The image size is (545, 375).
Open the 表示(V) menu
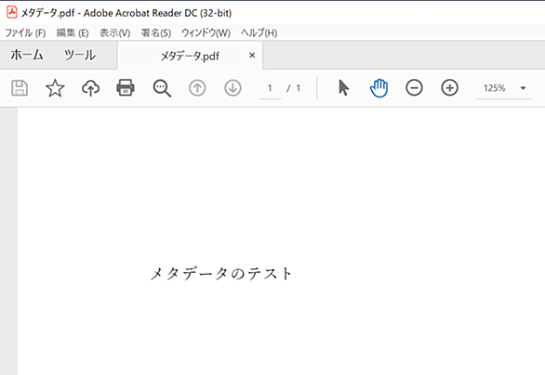[115, 33]
